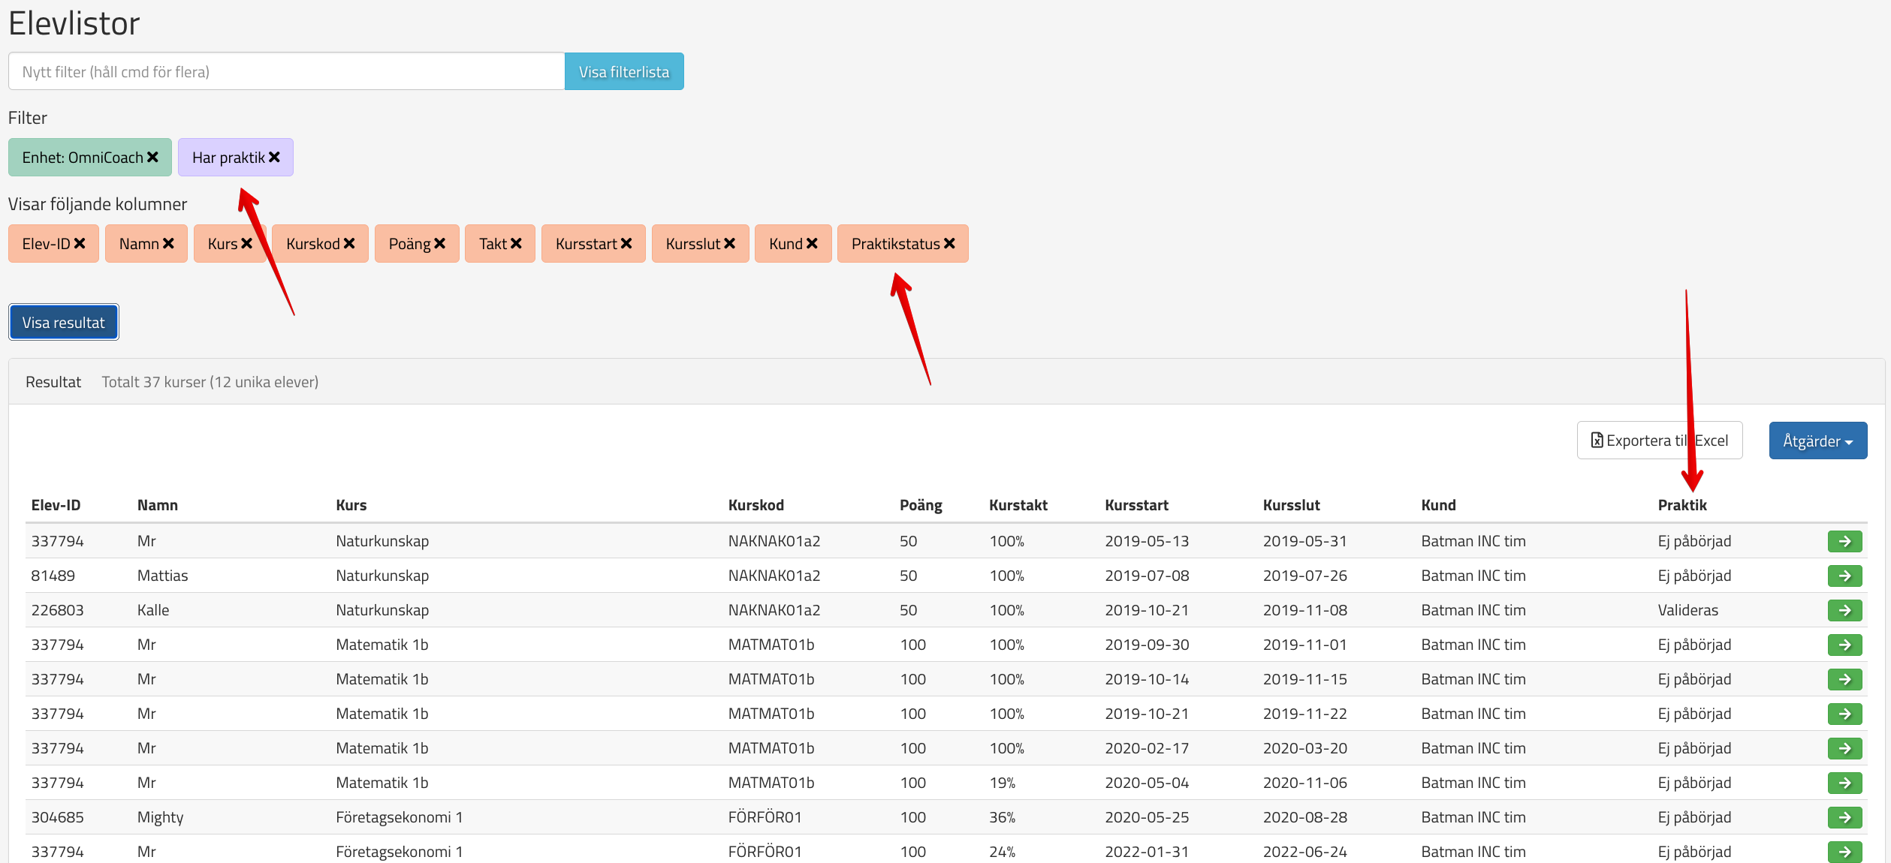The image size is (1891, 863).
Task: Remove the Kurskod column tag
Action: coord(349,244)
